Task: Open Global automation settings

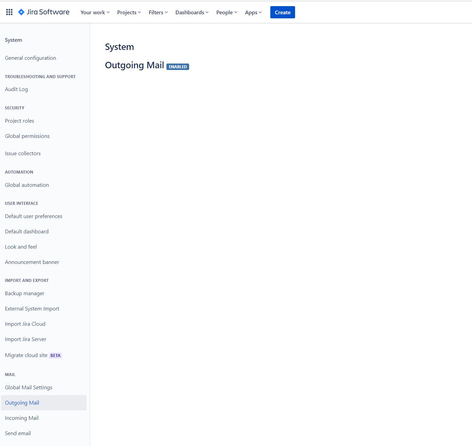Action: tap(27, 185)
